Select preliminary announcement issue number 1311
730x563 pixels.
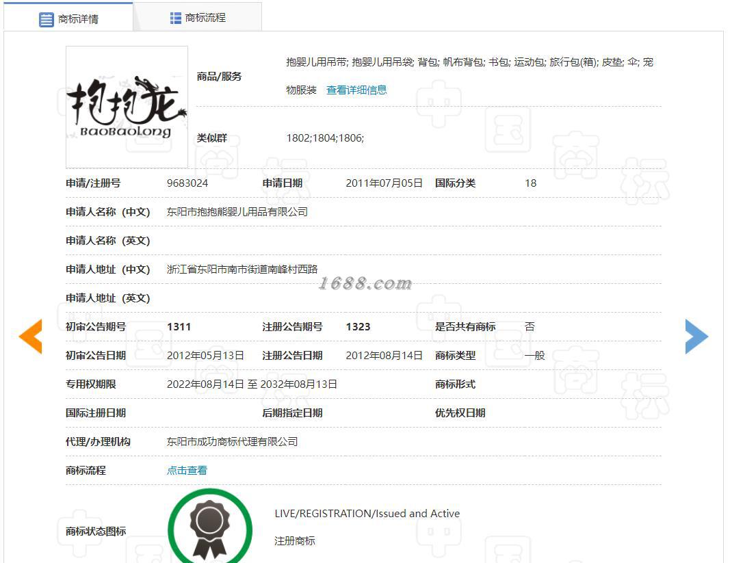[179, 327]
